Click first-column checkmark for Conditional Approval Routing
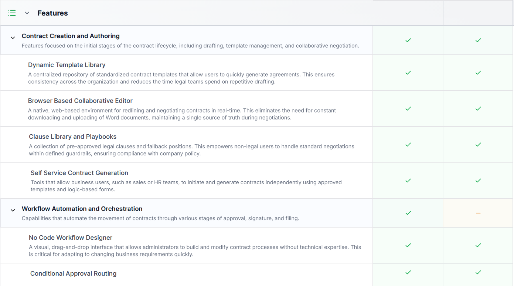The width and height of the screenshot is (514, 286). (408, 273)
